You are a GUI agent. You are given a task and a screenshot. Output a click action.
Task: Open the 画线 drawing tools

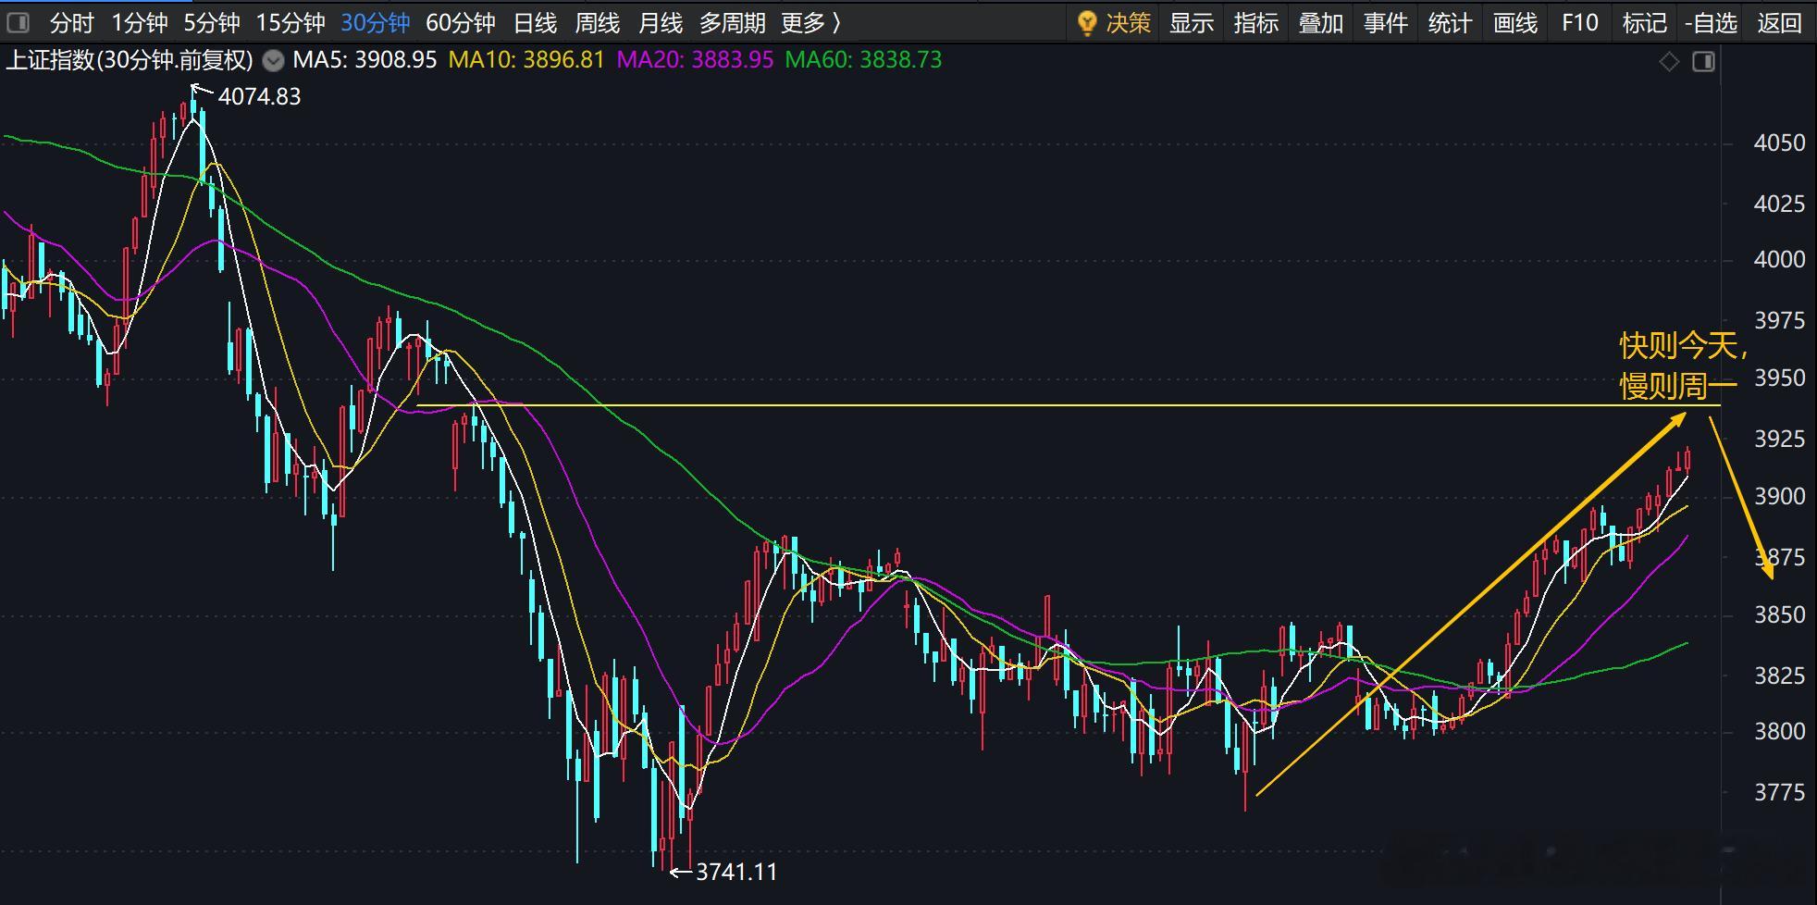[x=1514, y=22]
